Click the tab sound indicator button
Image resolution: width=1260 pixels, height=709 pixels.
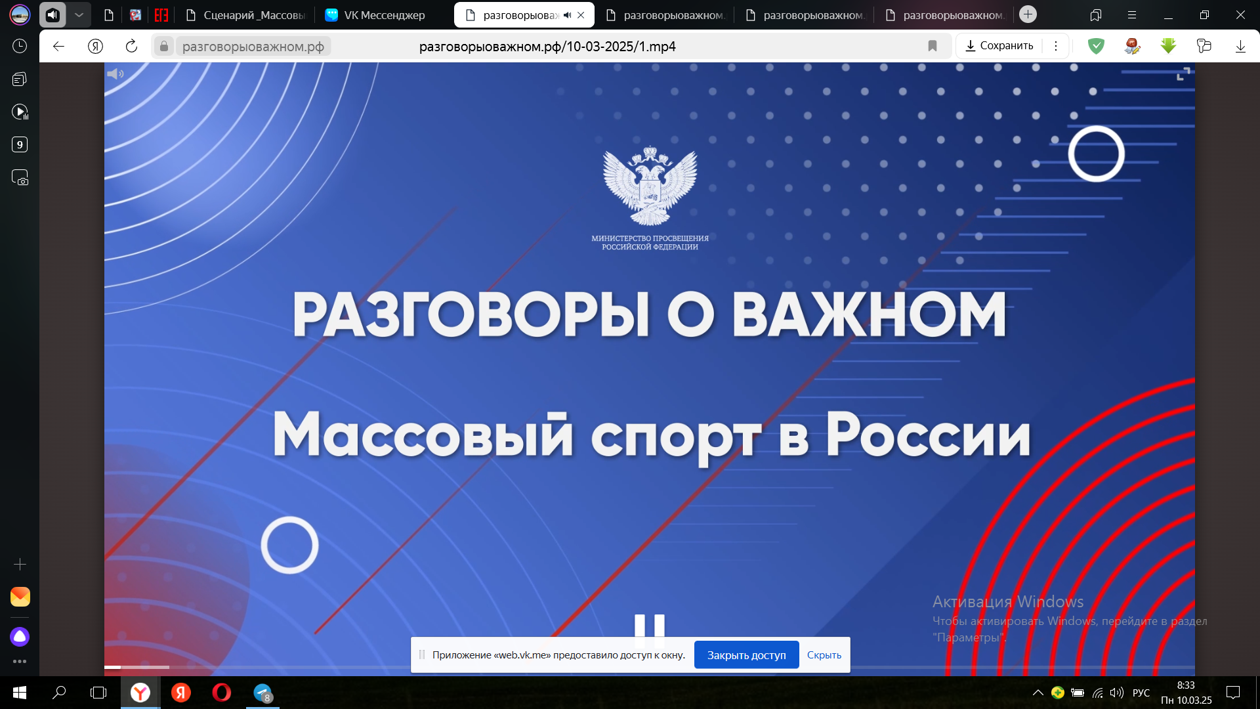[52, 14]
